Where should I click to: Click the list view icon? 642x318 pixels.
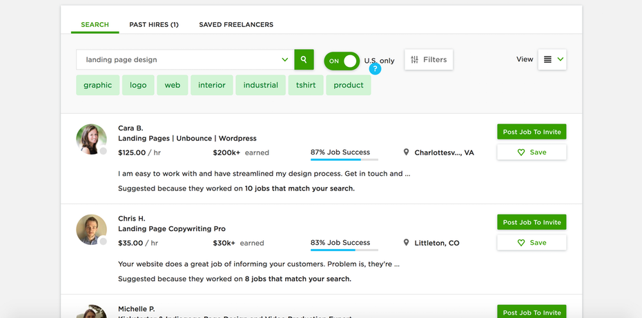pyautogui.click(x=547, y=60)
